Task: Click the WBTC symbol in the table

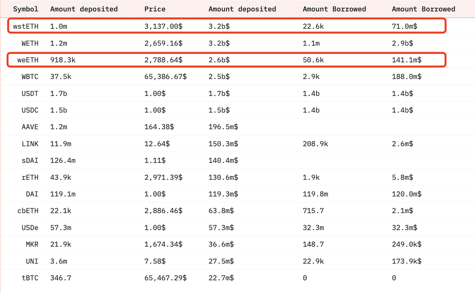Action: [30, 76]
